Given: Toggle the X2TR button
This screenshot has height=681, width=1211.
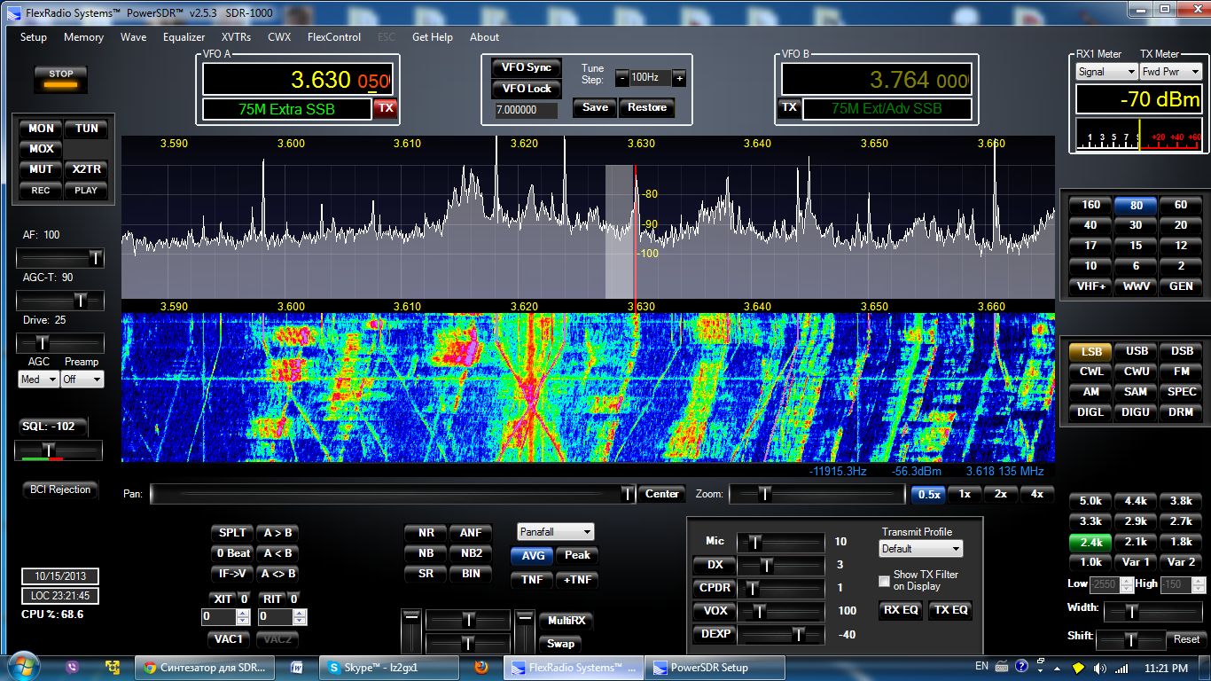Looking at the screenshot, I should click(x=87, y=169).
